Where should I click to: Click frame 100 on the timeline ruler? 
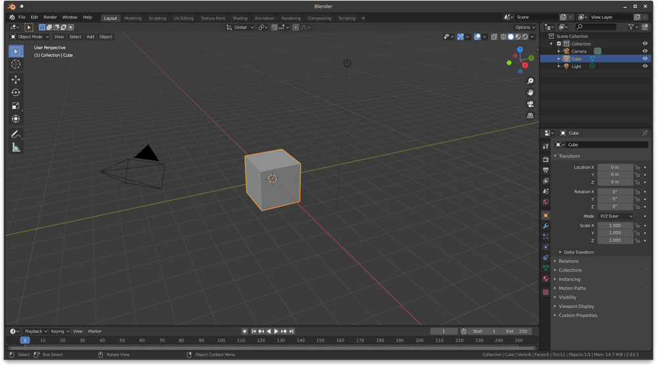[x=221, y=341]
